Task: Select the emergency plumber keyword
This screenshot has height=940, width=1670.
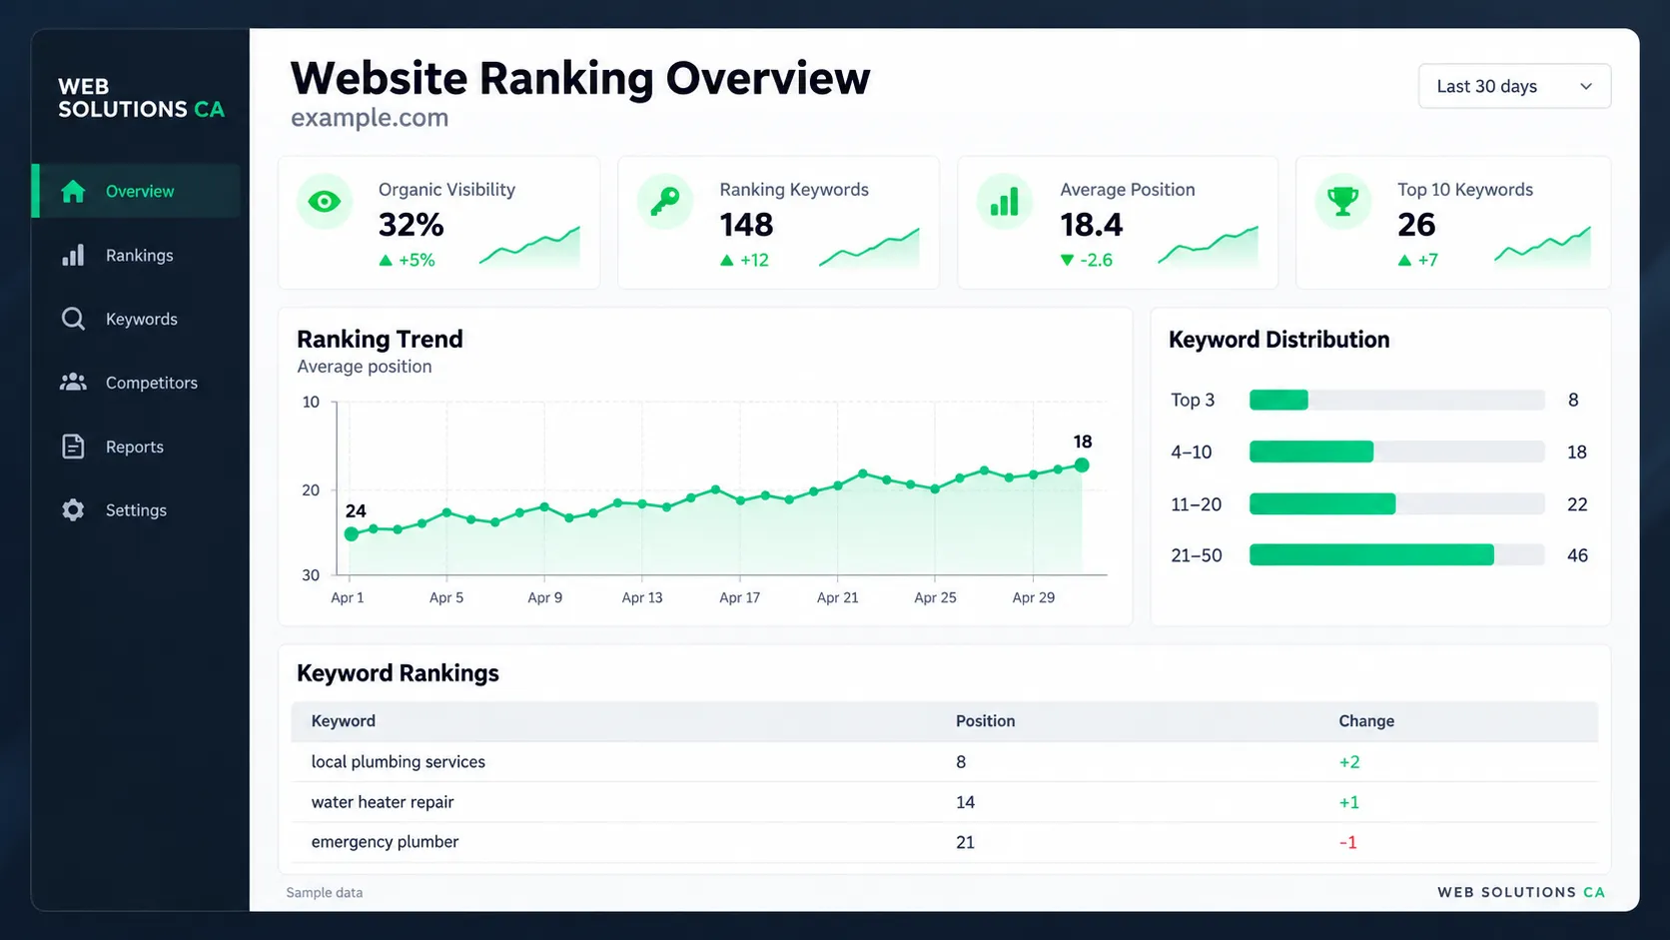Action: [385, 842]
